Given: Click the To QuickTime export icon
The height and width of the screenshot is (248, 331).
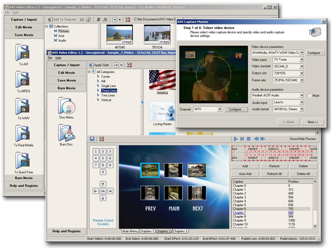Looking at the screenshot, I should 23,161.
